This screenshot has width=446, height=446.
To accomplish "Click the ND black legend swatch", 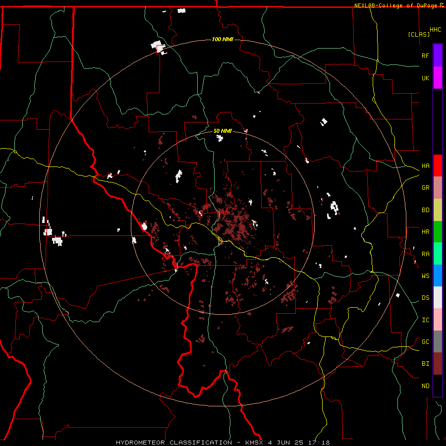I will click(x=438, y=386).
